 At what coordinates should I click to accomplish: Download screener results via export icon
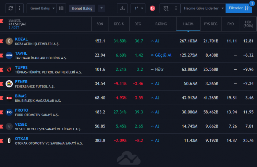coord(122,8)
